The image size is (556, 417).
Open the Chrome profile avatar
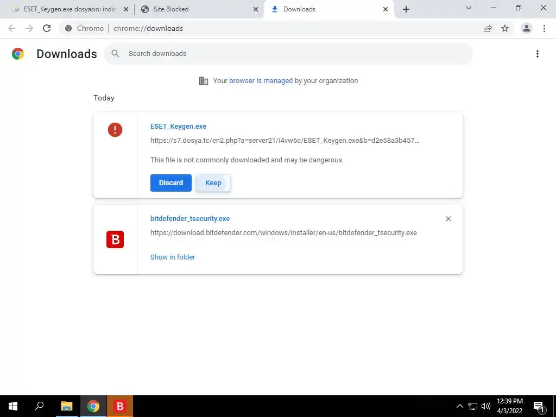[x=527, y=28]
